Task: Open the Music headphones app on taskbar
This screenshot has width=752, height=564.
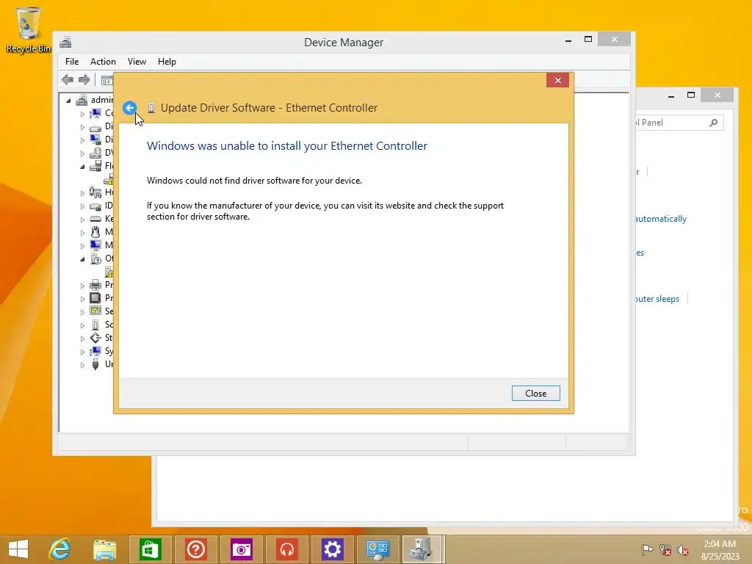Action: click(x=287, y=549)
